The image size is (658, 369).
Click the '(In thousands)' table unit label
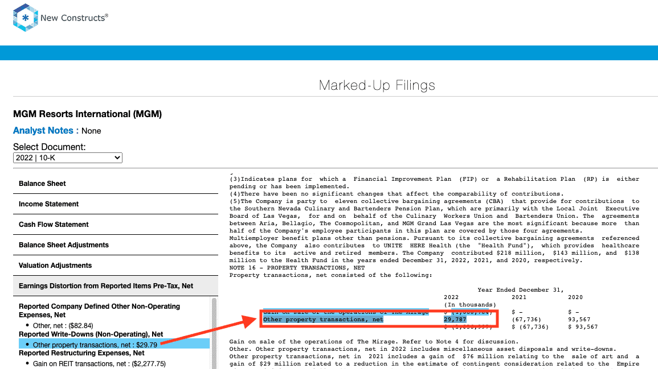[470, 305]
